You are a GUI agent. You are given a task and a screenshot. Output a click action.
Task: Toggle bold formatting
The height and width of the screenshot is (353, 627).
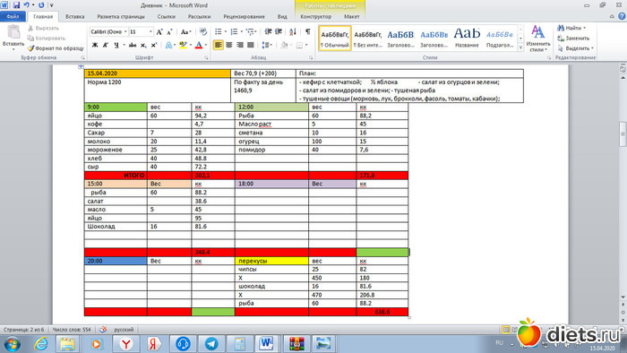(x=95, y=45)
